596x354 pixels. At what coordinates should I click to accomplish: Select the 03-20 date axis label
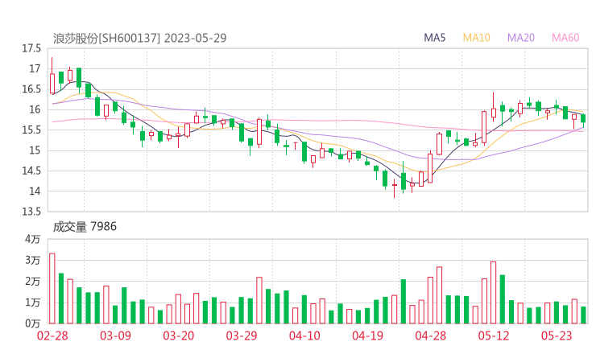tap(179, 335)
